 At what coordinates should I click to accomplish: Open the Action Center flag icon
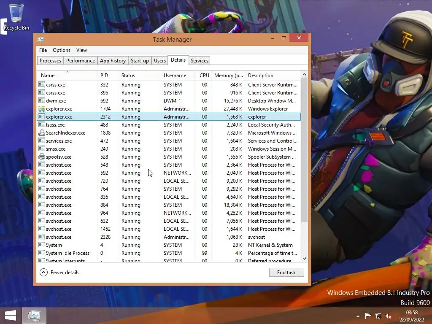(x=368, y=316)
